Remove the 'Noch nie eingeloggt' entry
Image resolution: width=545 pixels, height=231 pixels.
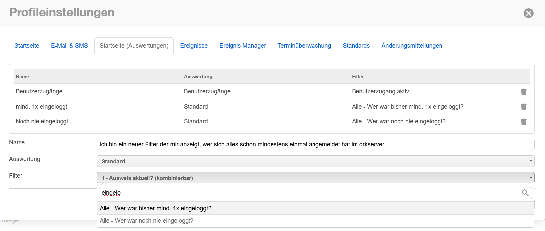[x=524, y=121]
